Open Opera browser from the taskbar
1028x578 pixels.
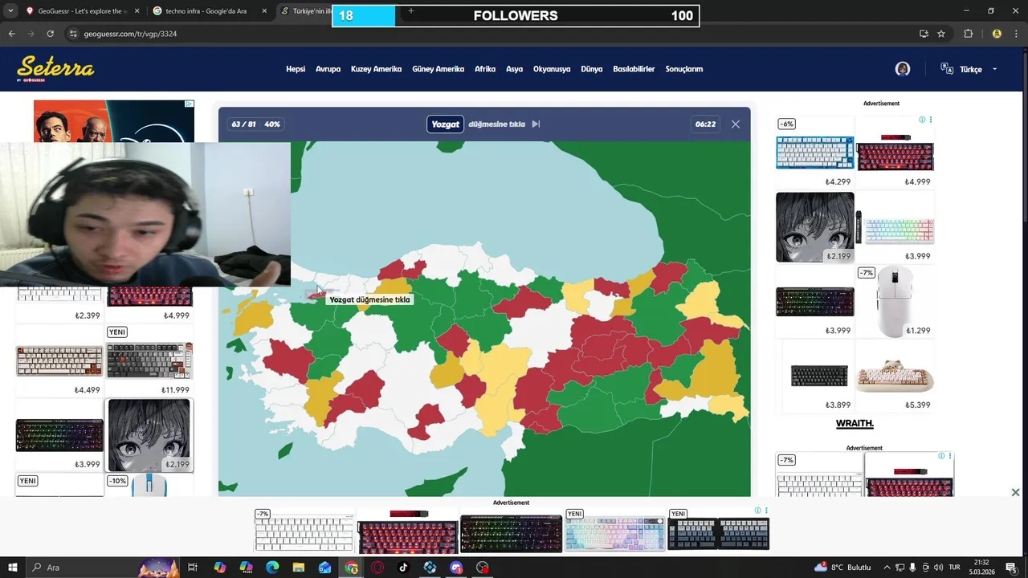pos(377,568)
